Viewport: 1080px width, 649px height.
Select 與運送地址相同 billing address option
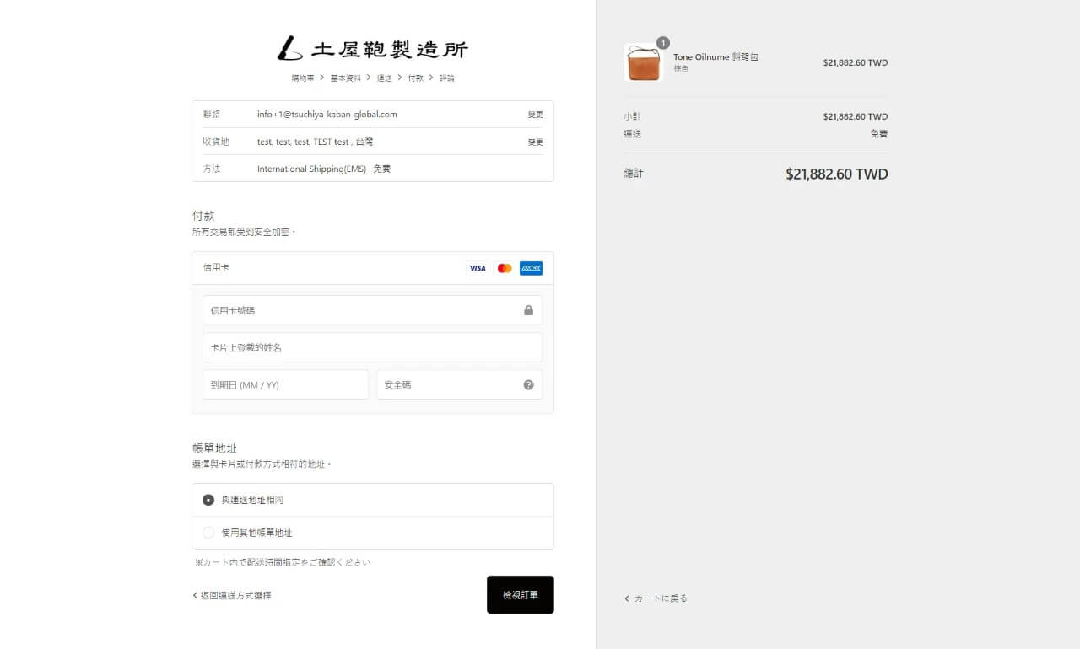pos(373,500)
